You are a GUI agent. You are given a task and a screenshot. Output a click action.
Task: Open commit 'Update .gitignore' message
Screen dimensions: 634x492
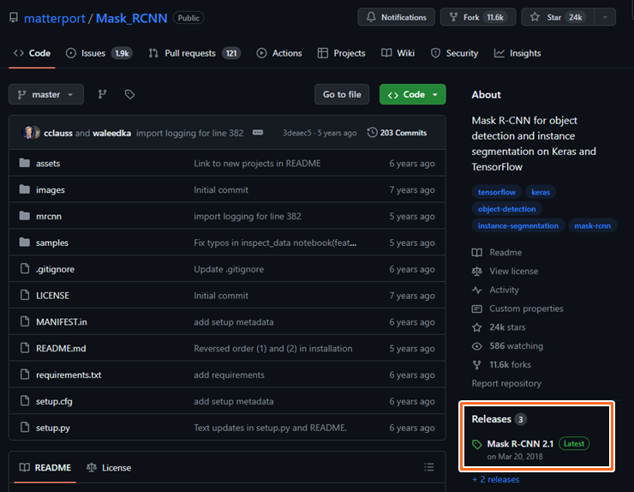(229, 269)
